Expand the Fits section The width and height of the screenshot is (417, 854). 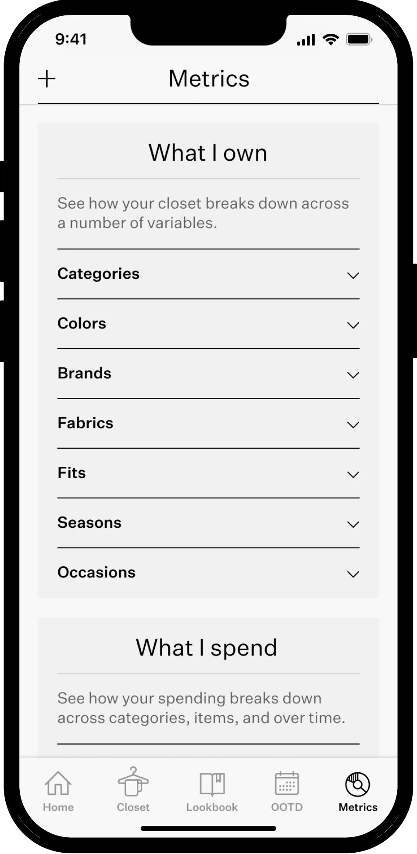pyautogui.click(x=208, y=473)
